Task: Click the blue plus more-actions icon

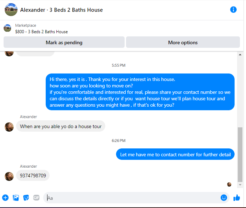Action: [x=5, y=198]
